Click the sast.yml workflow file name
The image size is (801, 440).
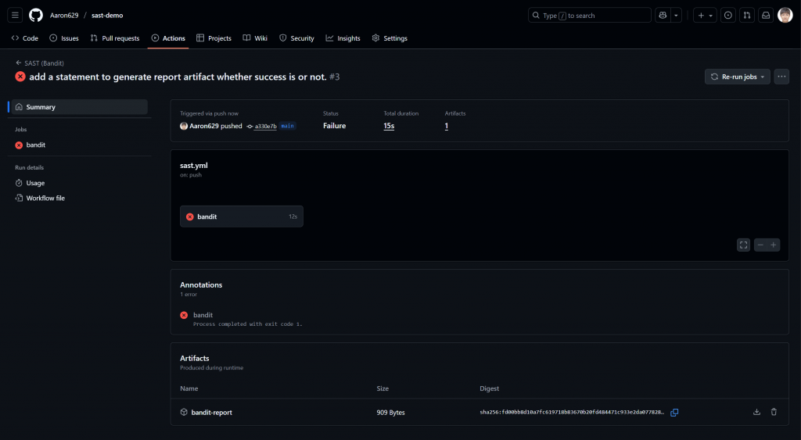click(194, 166)
